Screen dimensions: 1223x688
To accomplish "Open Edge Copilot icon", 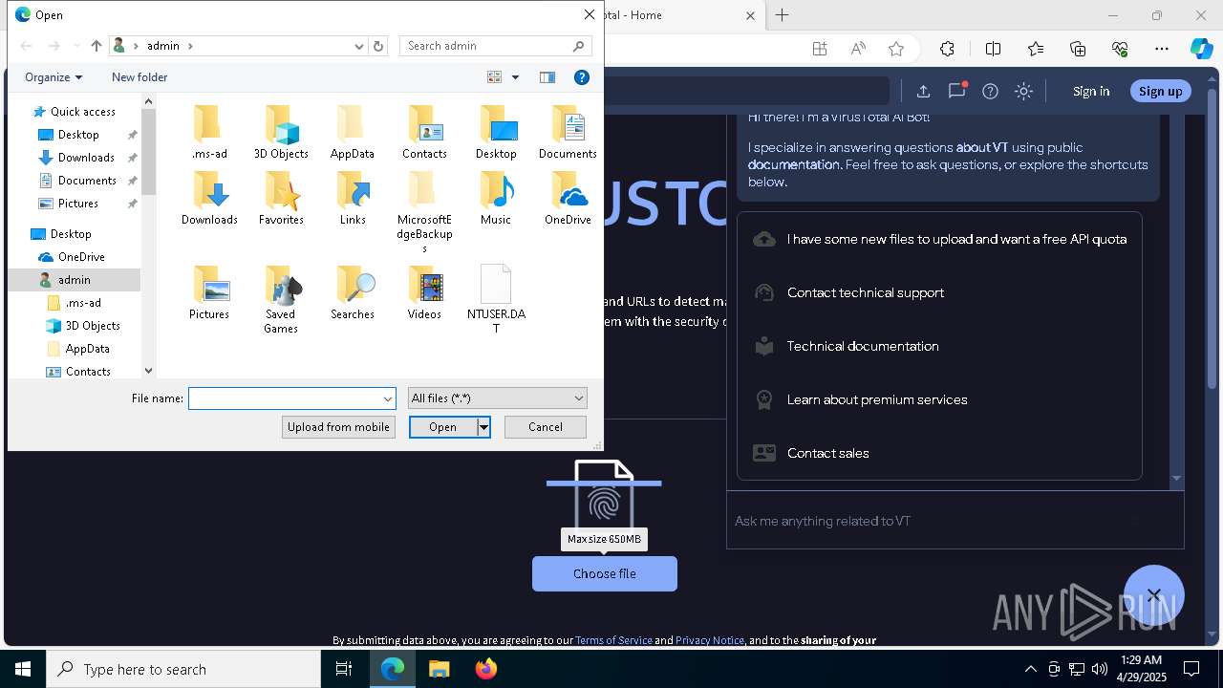I will click(1201, 49).
